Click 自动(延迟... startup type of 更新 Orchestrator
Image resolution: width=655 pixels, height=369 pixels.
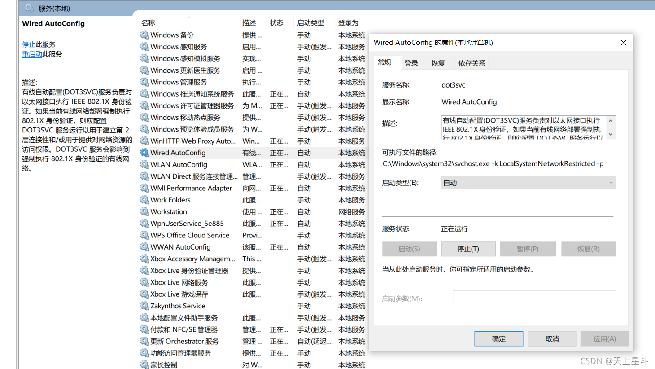tap(314, 342)
